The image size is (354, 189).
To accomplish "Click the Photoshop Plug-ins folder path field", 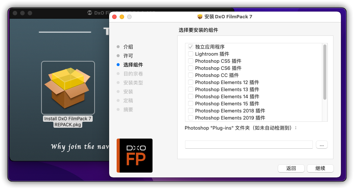I will (x=249, y=145).
